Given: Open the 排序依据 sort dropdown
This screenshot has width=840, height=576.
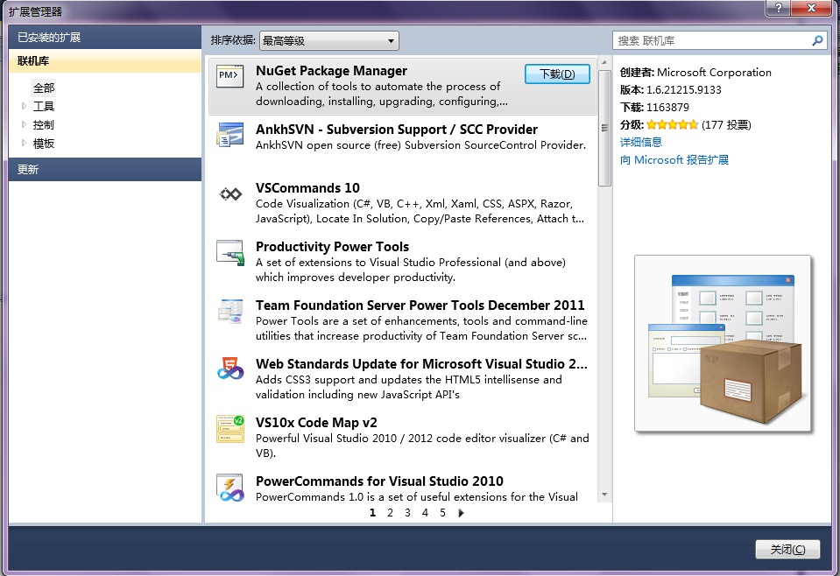Looking at the screenshot, I should (328, 40).
